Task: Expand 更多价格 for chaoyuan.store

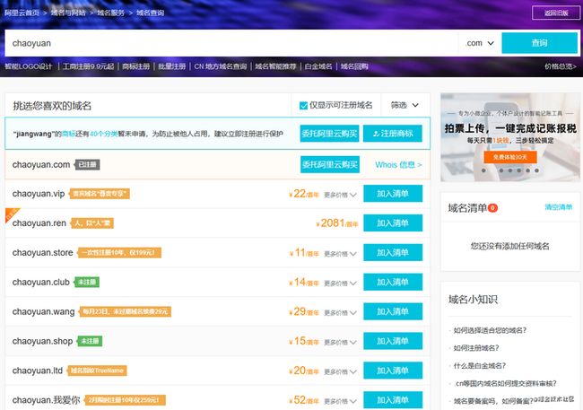Action: coord(340,254)
